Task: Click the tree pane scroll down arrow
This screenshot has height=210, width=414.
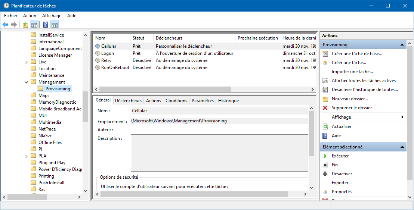Action: coord(85,191)
